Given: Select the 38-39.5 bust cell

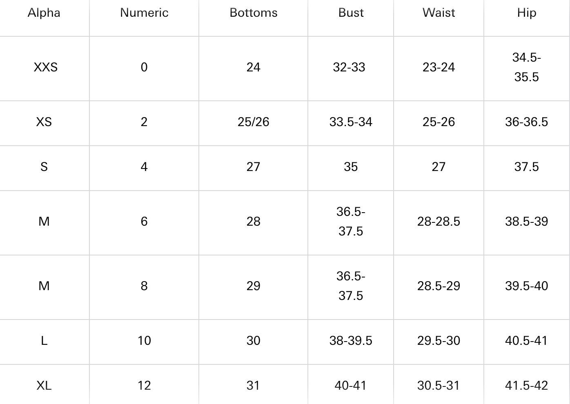Looking at the screenshot, I should tap(351, 341).
